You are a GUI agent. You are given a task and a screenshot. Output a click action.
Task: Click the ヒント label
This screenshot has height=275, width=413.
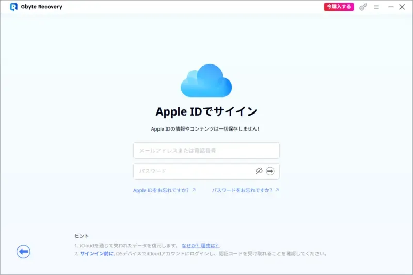(82, 236)
